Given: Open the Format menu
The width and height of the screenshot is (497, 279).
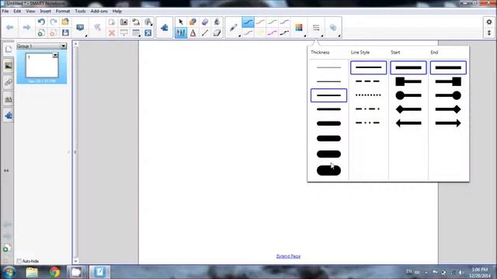Looking at the screenshot, I should [x=63, y=11].
